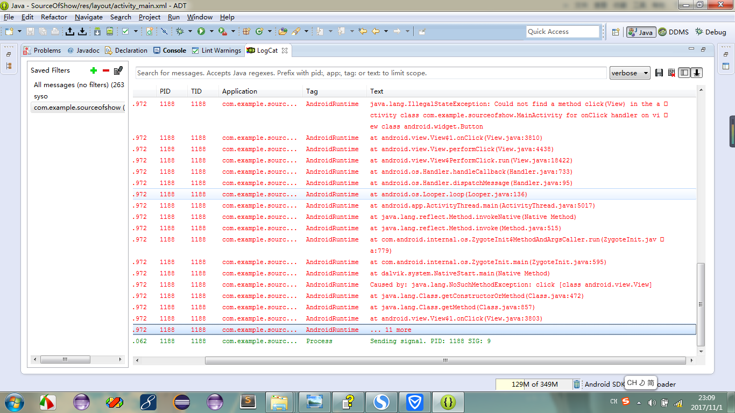Viewport: 735px width, 413px height.
Task: Open the Android Virtual Device Manager icon
Action: tap(110, 32)
